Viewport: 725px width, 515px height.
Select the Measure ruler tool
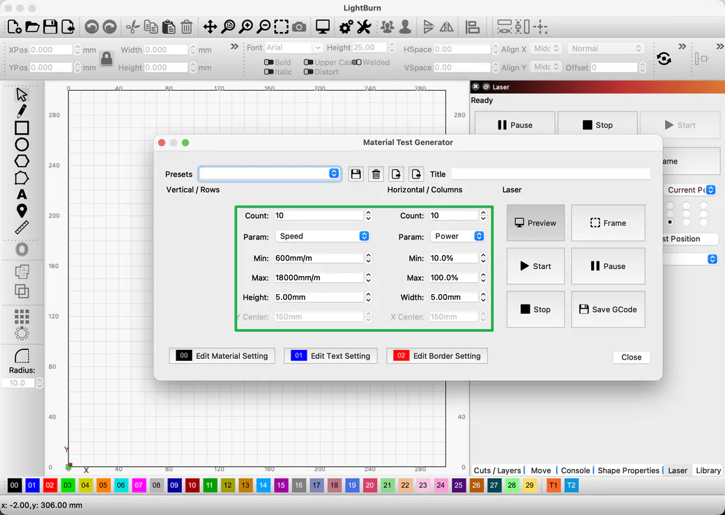pos(22,227)
